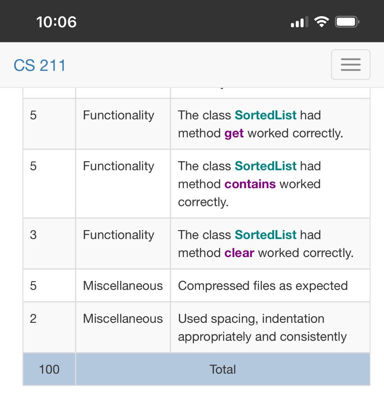Tap the 100 total points cell
The image size is (384, 394).
[x=48, y=369]
